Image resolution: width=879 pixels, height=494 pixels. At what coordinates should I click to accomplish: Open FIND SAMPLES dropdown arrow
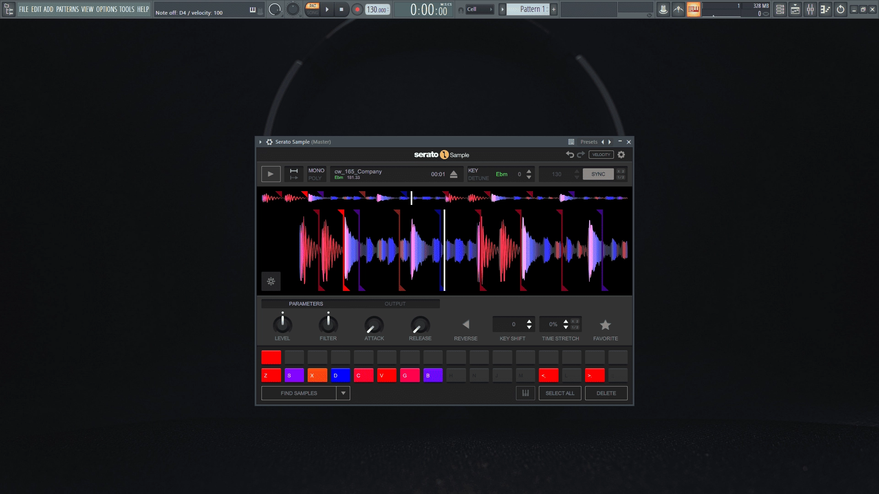click(x=343, y=393)
